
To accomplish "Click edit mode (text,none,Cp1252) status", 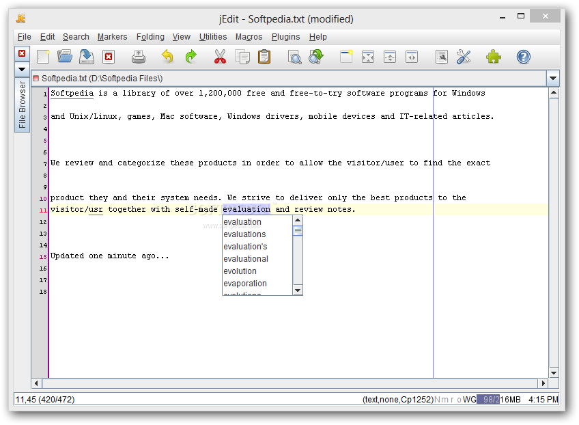I will pos(397,400).
